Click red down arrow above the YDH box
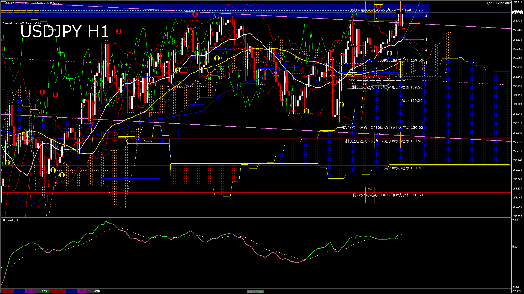The height and width of the screenshot is (294, 524). [x=378, y=6]
